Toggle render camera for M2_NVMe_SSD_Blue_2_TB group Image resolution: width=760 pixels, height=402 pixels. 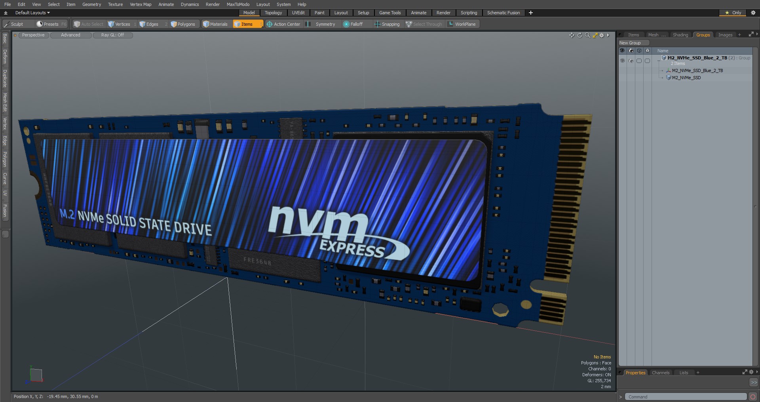point(631,61)
